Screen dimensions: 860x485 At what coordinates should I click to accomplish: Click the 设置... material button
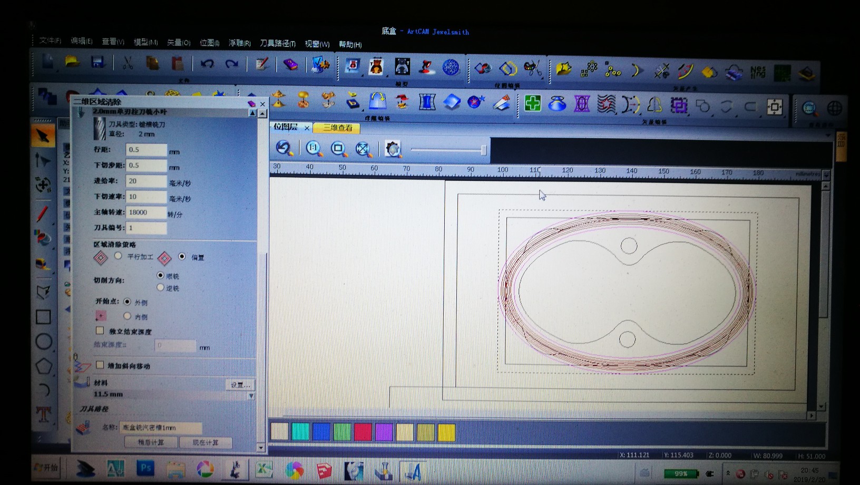click(240, 385)
